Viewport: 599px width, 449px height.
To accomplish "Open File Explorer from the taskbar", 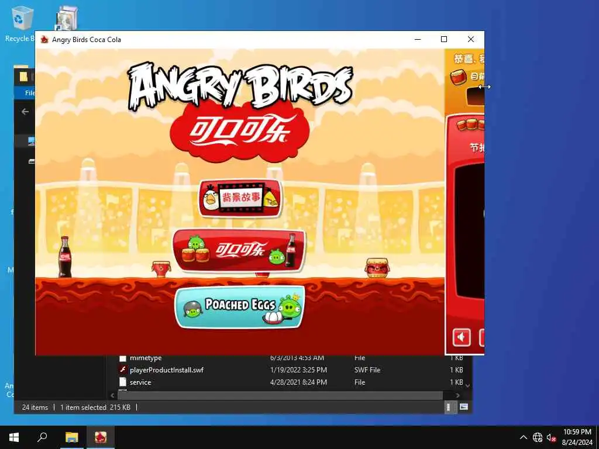I will 71,437.
